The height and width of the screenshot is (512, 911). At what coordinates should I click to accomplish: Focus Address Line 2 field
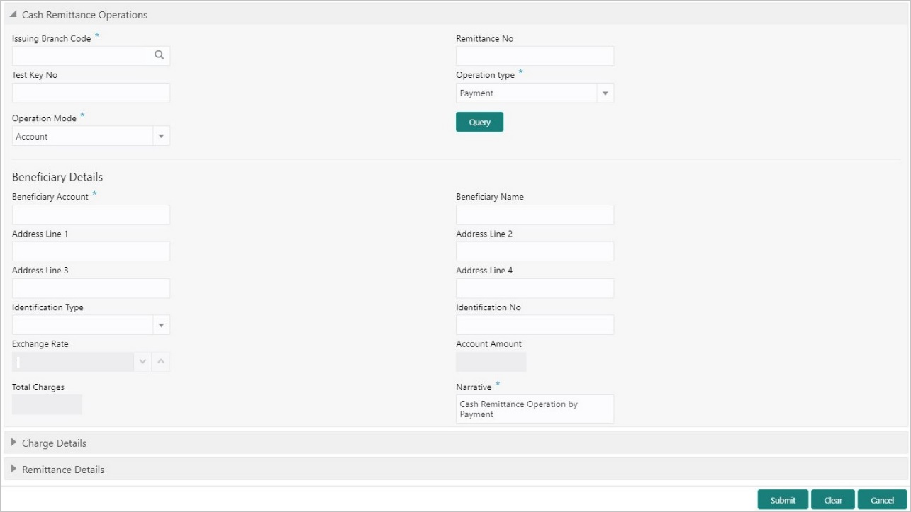click(x=535, y=251)
